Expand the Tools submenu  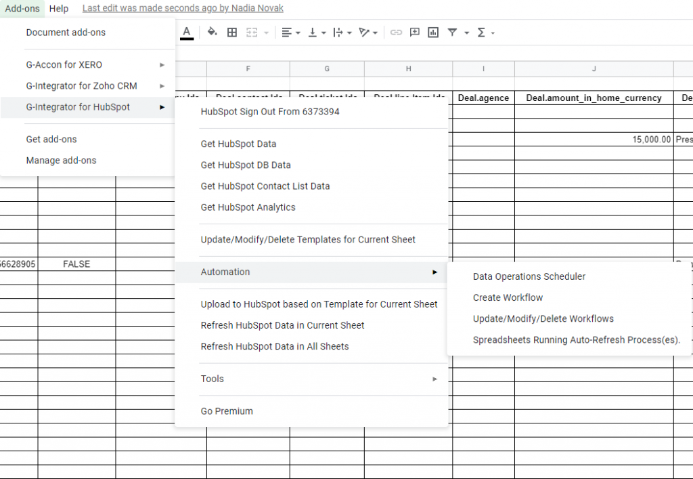point(311,379)
